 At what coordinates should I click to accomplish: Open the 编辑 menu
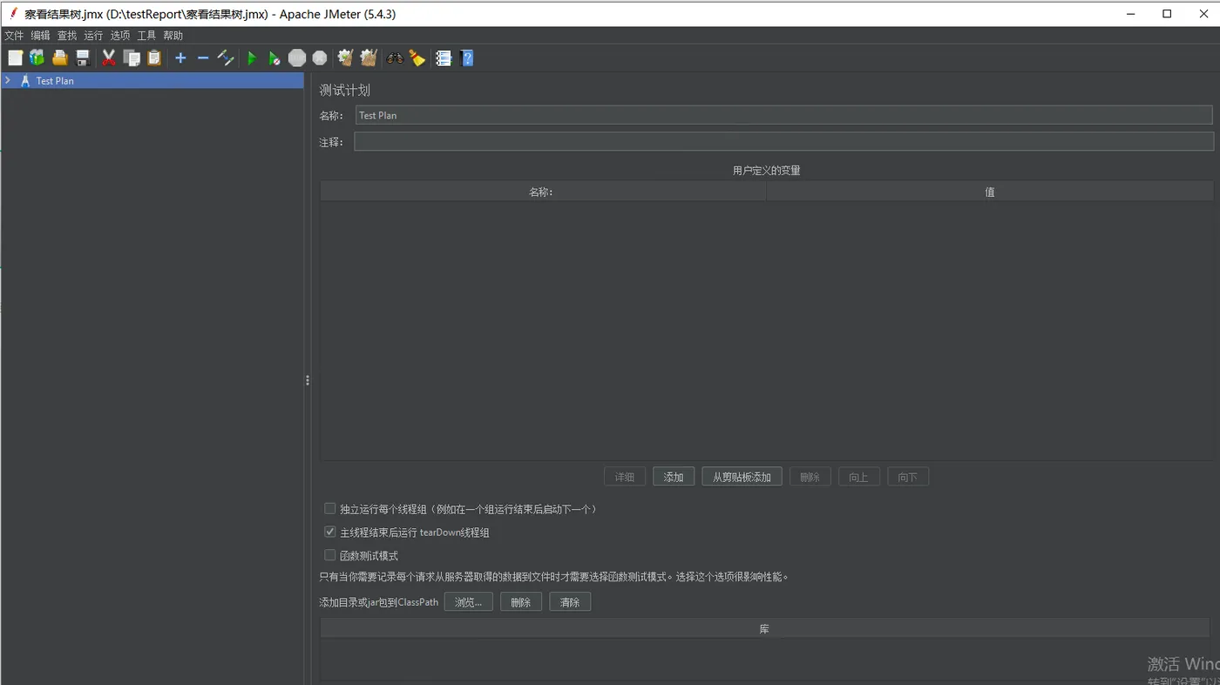(40, 36)
